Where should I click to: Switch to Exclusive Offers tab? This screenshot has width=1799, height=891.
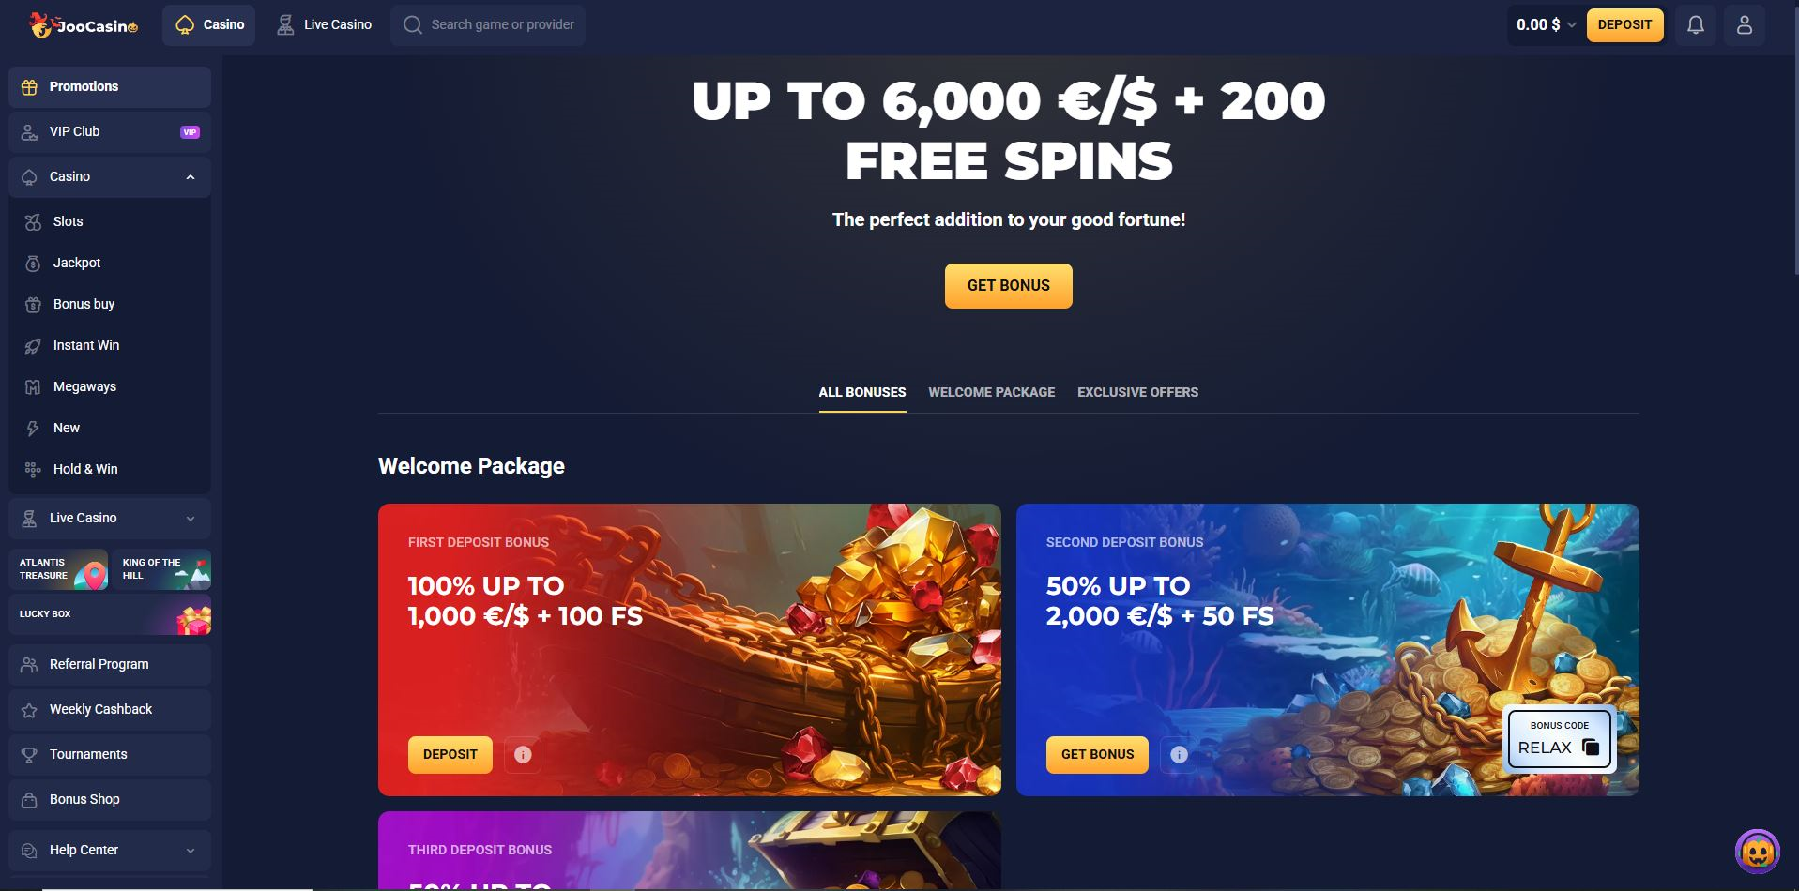click(x=1137, y=392)
